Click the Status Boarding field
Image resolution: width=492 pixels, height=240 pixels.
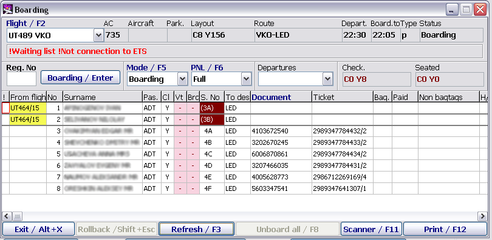[x=451, y=35]
